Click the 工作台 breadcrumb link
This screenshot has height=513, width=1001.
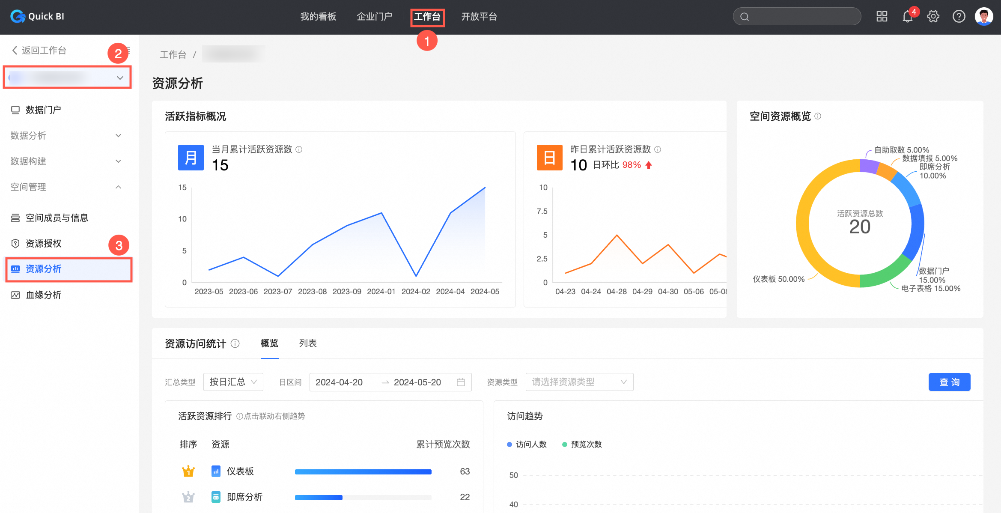pos(173,55)
